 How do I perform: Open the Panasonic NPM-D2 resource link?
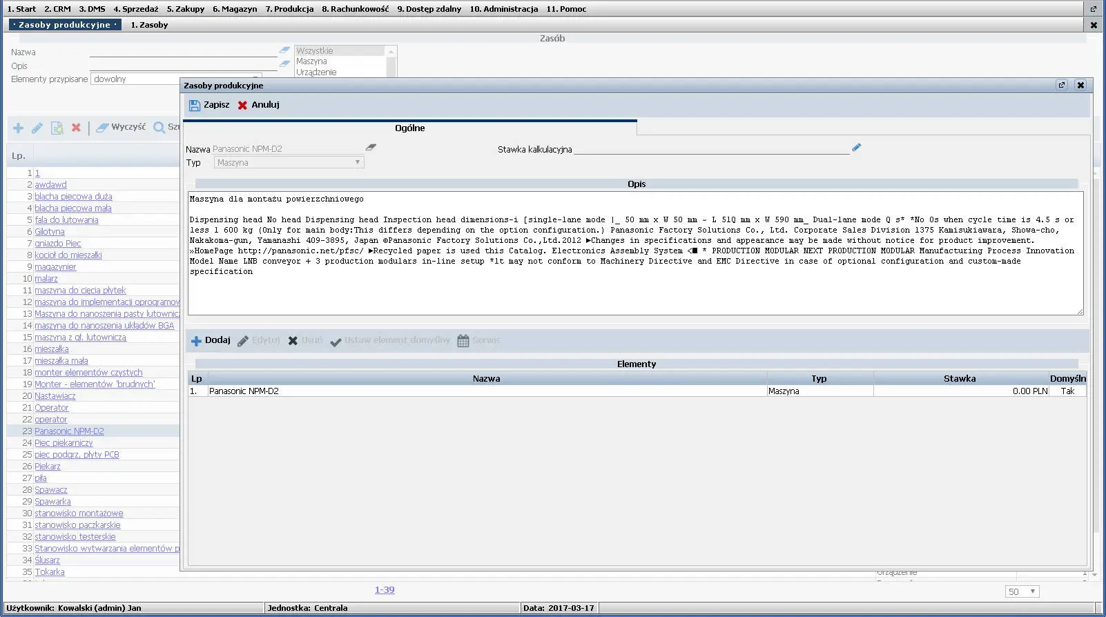click(x=69, y=431)
